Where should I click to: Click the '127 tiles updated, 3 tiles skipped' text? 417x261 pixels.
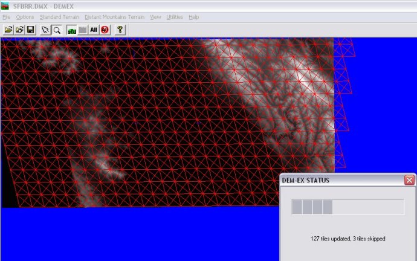coord(348,239)
